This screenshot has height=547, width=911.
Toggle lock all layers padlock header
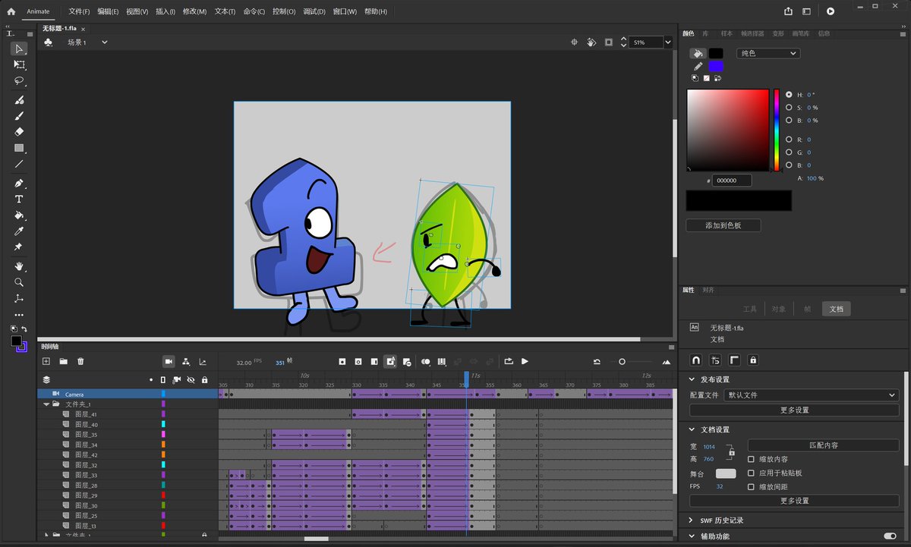[204, 379]
